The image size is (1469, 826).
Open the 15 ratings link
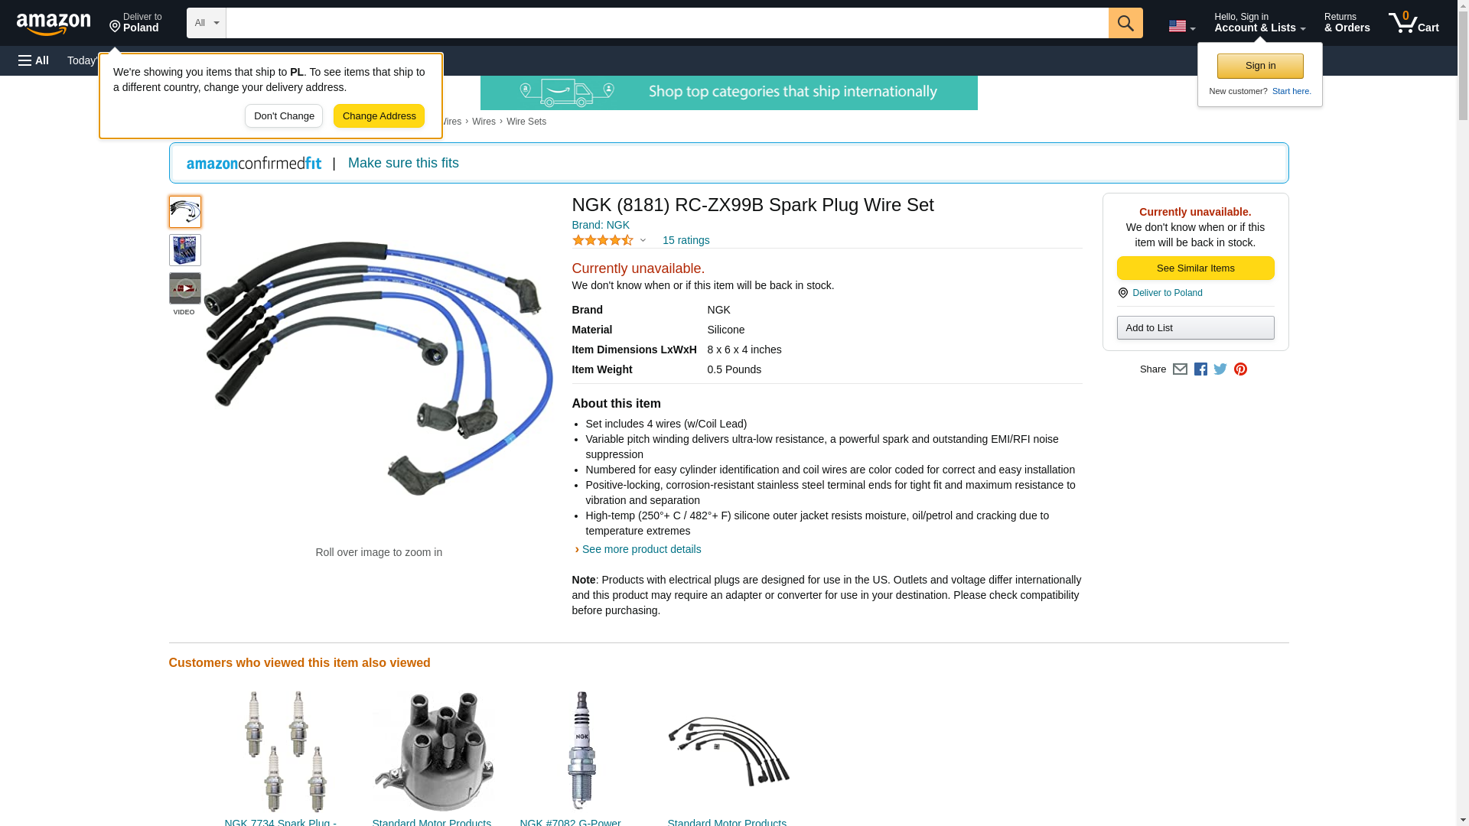[686, 240]
